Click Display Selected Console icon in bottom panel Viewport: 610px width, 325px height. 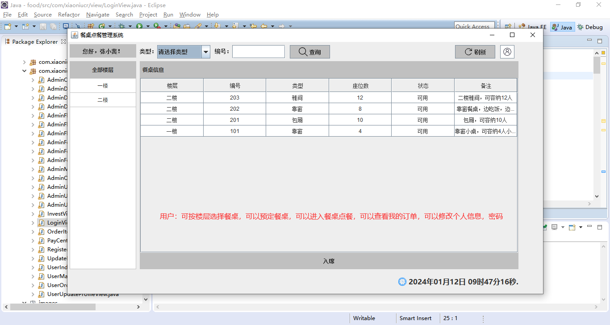coord(555,227)
